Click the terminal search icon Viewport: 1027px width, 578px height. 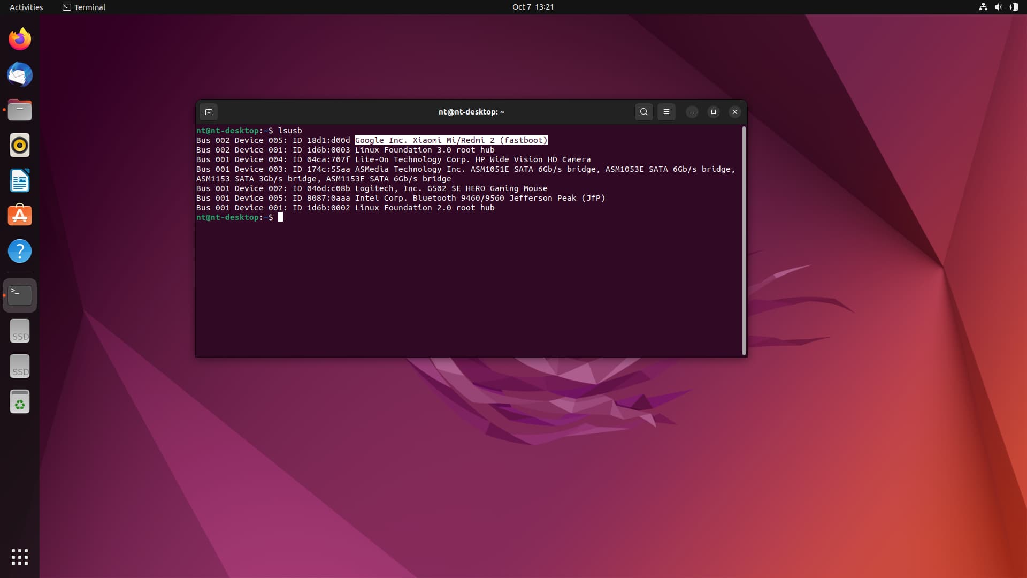coord(643,112)
